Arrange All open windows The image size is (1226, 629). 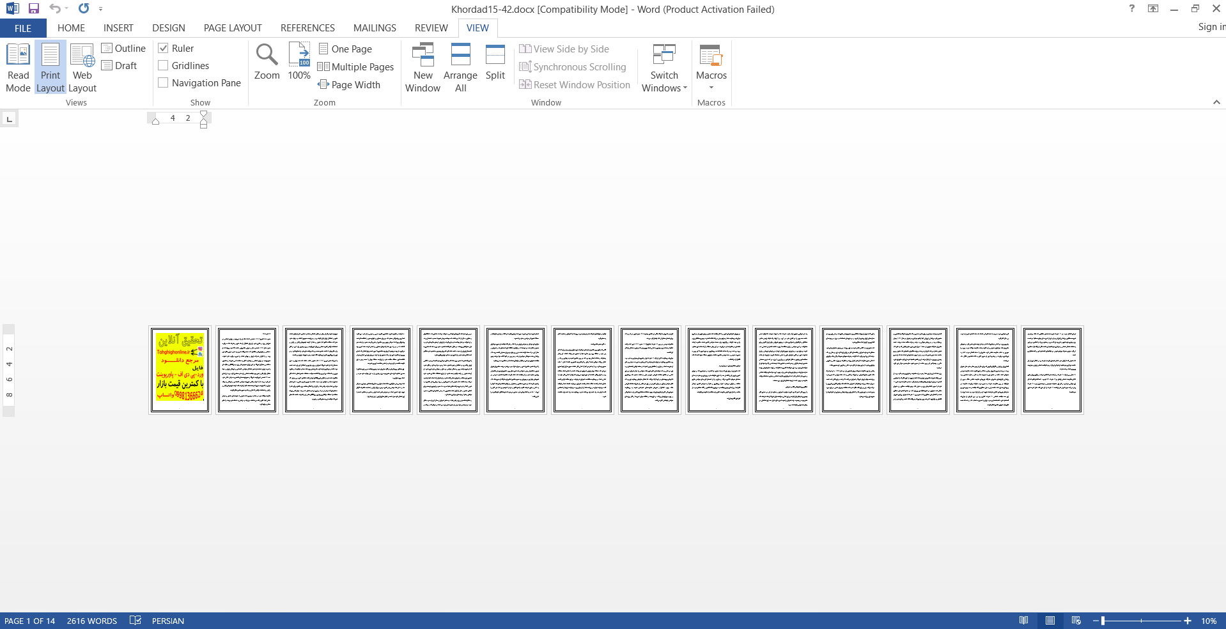click(x=460, y=68)
